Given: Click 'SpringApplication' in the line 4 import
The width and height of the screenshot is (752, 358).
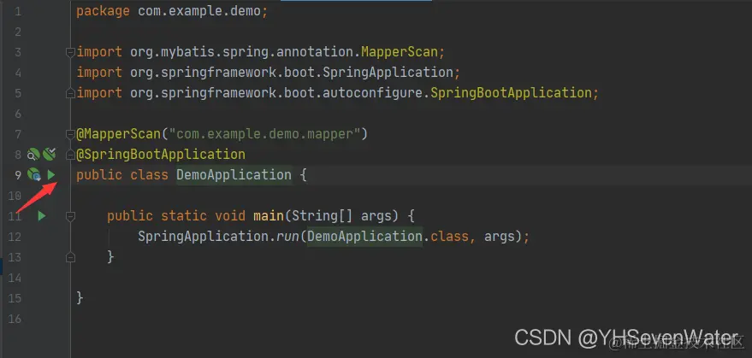Looking at the screenshot, I should [x=388, y=73].
